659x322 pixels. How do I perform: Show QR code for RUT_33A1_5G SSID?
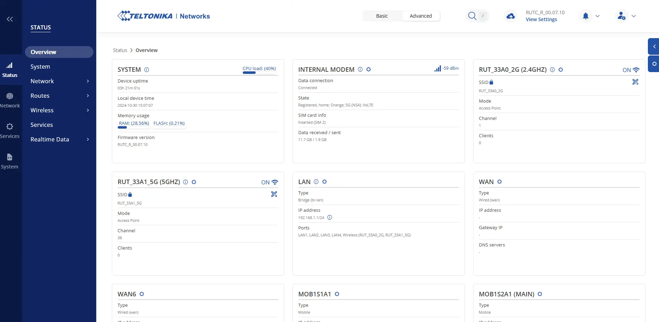coord(274,194)
